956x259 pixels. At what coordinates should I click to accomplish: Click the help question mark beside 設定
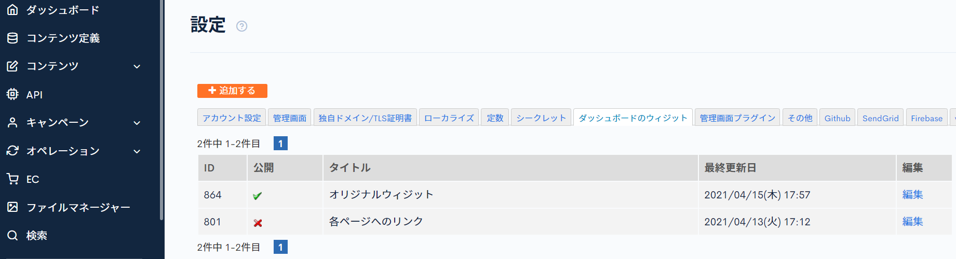click(x=241, y=26)
